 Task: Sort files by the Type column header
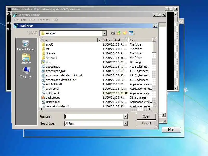(x=140, y=40)
